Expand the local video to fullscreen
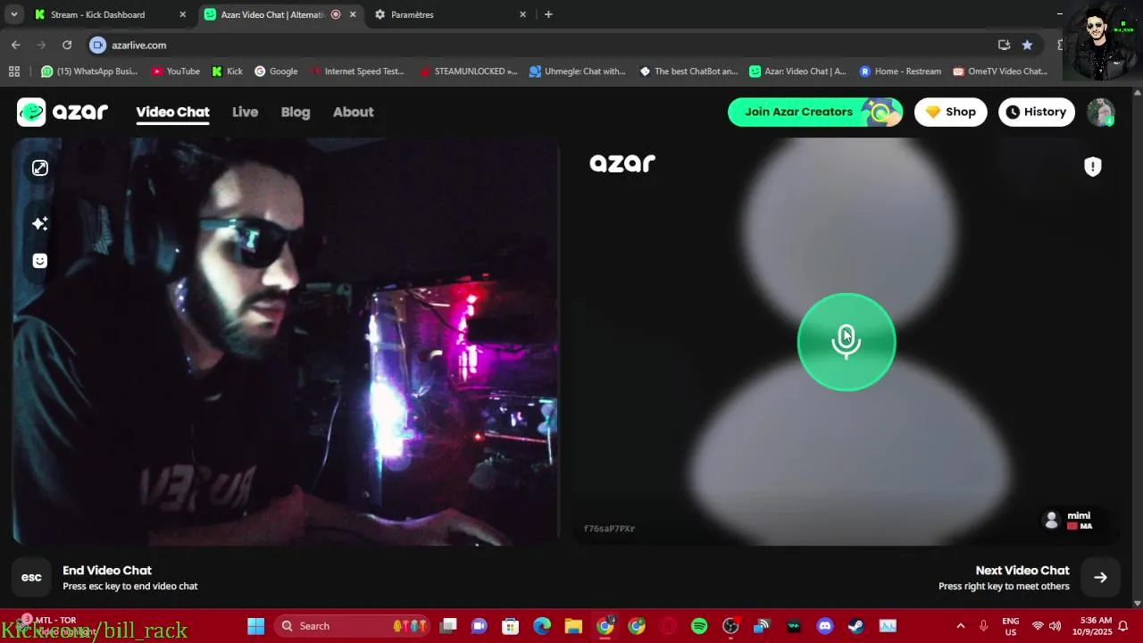Screen dimensions: 1143x643 click(x=40, y=168)
